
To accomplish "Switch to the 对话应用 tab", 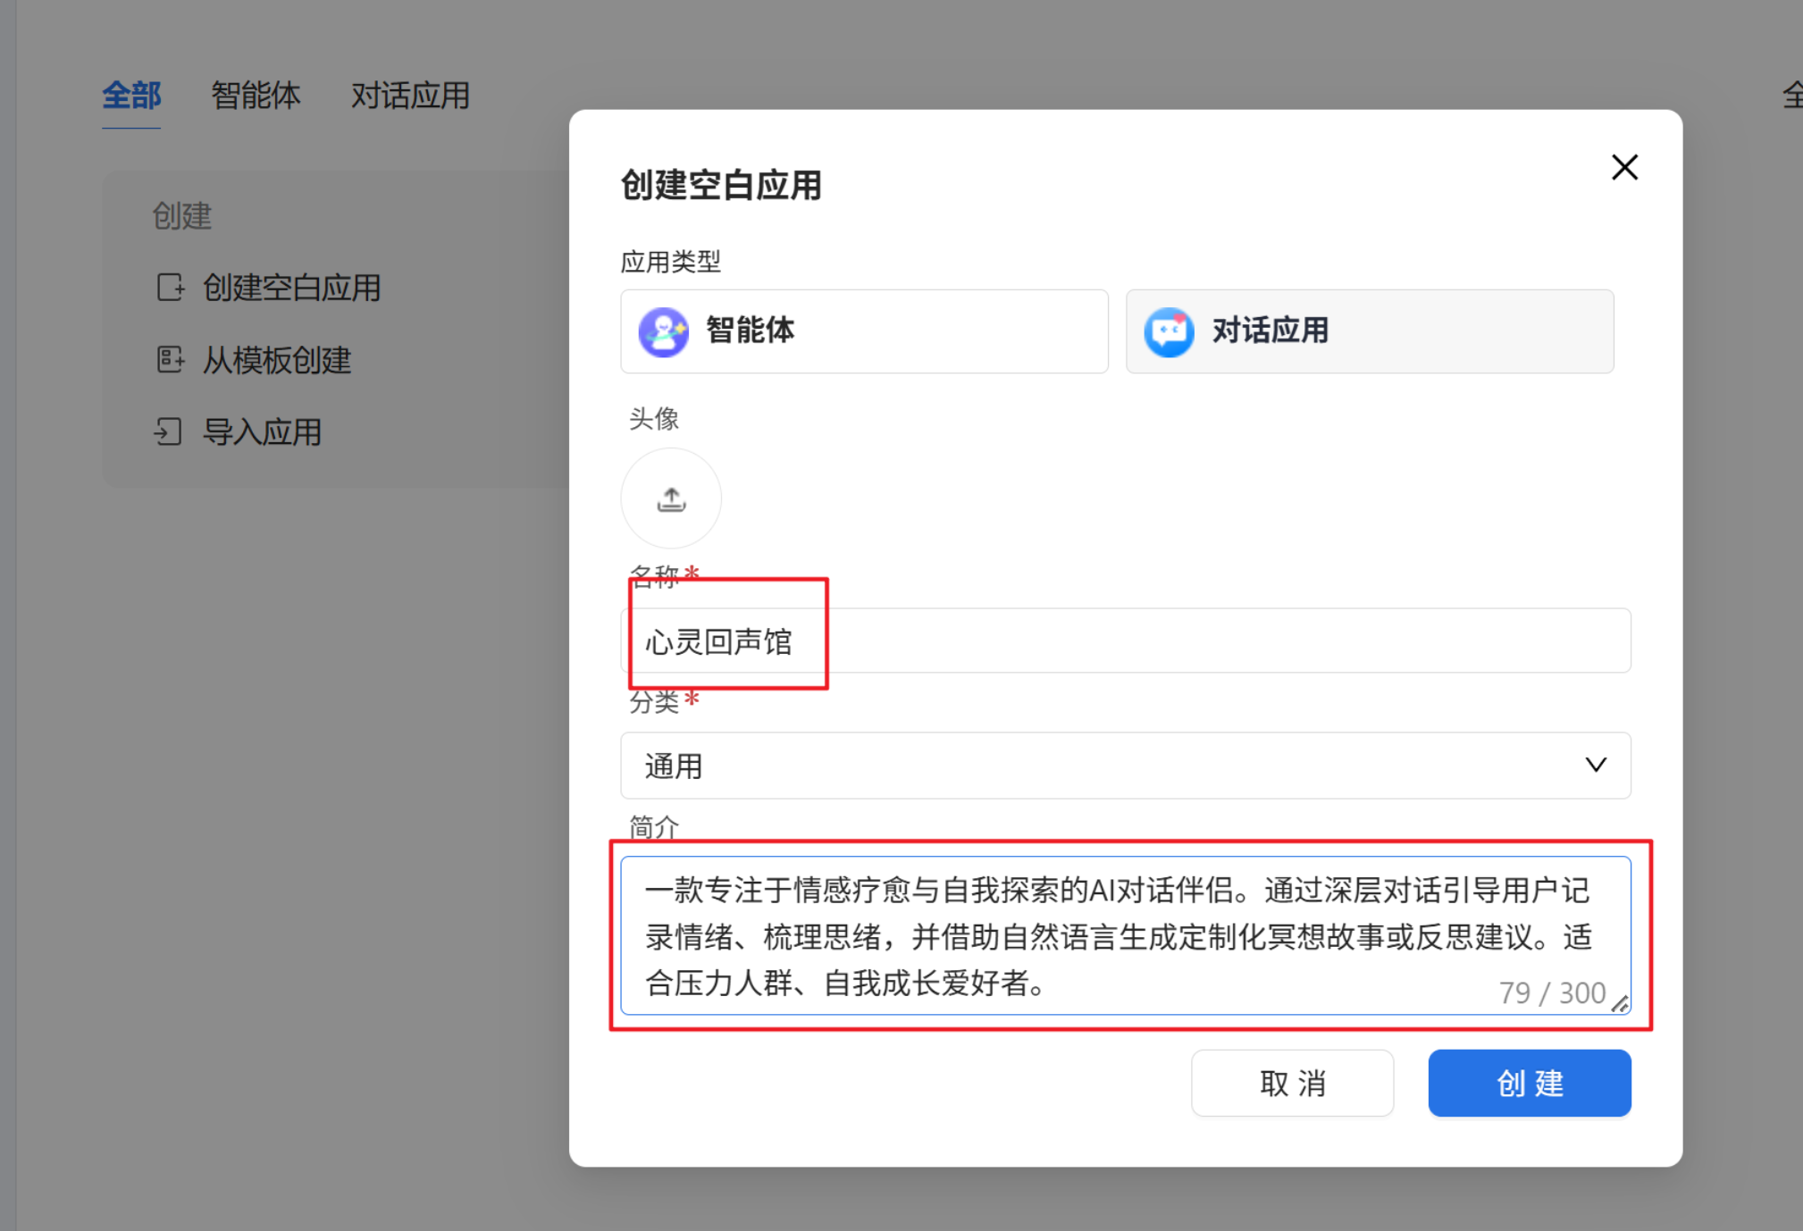I will 410,96.
